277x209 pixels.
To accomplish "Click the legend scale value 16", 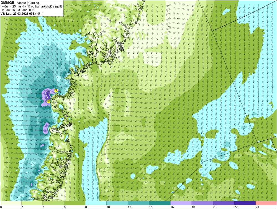I will (x=172, y=207).
